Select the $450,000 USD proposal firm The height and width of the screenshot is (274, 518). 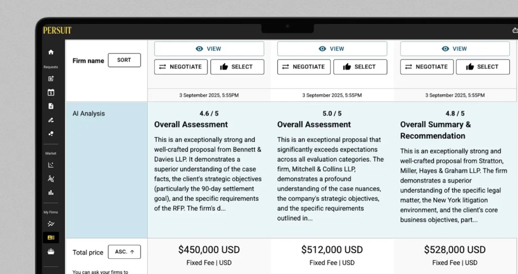[237, 67]
